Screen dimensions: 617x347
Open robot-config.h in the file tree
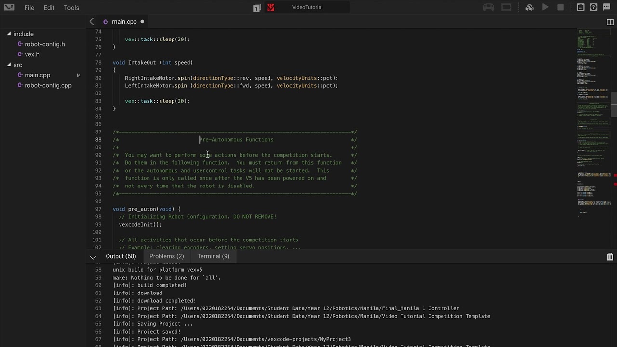click(x=45, y=44)
